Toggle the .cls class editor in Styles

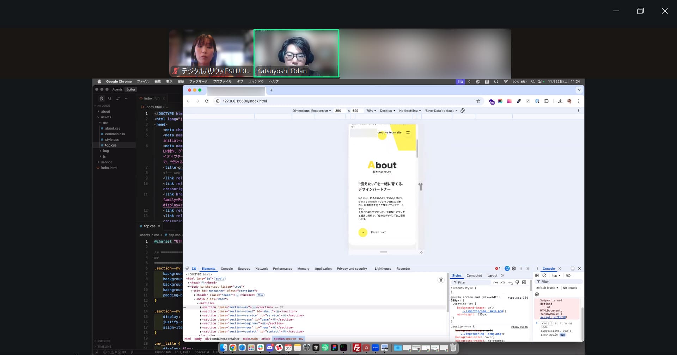(x=503, y=282)
